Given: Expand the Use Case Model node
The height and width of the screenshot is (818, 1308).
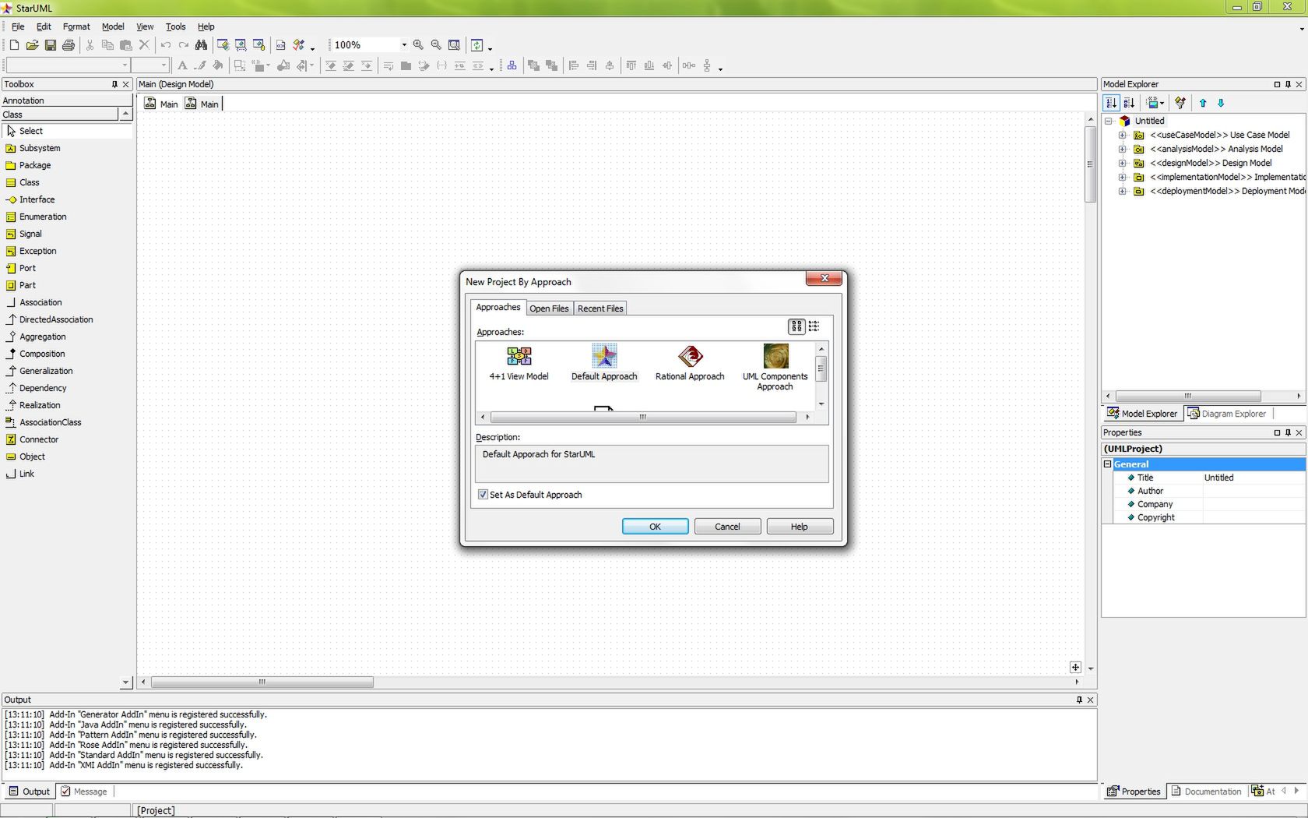Looking at the screenshot, I should tap(1122, 135).
